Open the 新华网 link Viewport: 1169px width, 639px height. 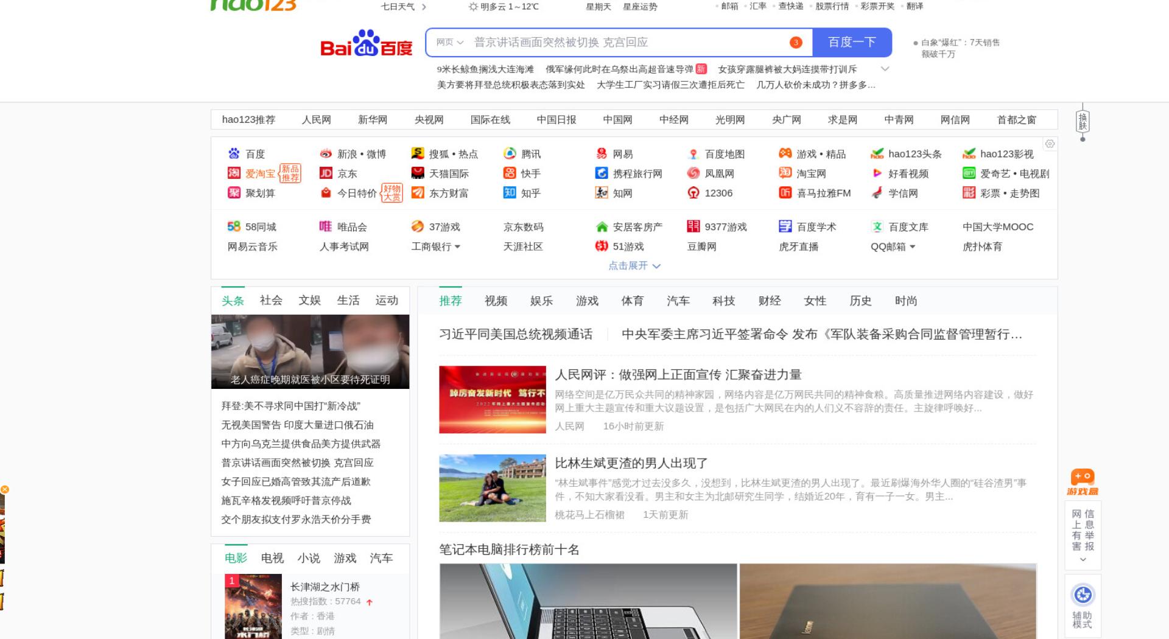[x=373, y=120]
